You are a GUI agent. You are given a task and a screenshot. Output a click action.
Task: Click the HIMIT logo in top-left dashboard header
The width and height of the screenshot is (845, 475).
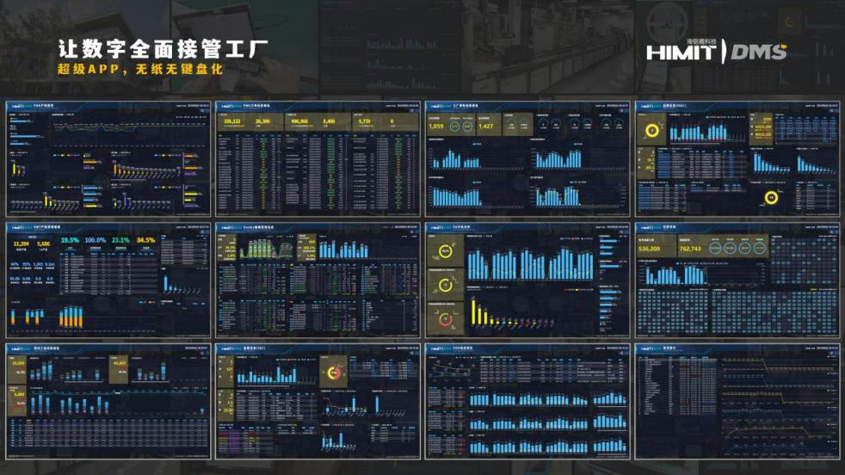click(x=21, y=106)
